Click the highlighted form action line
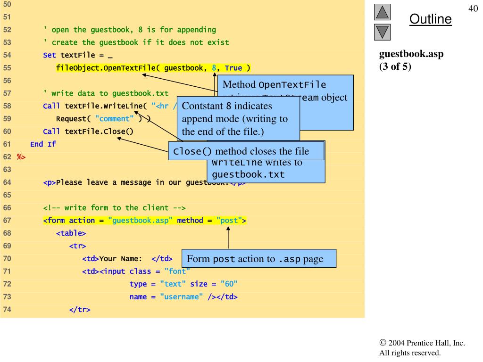The width and height of the screenshot is (483, 362). tap(145, 221)
